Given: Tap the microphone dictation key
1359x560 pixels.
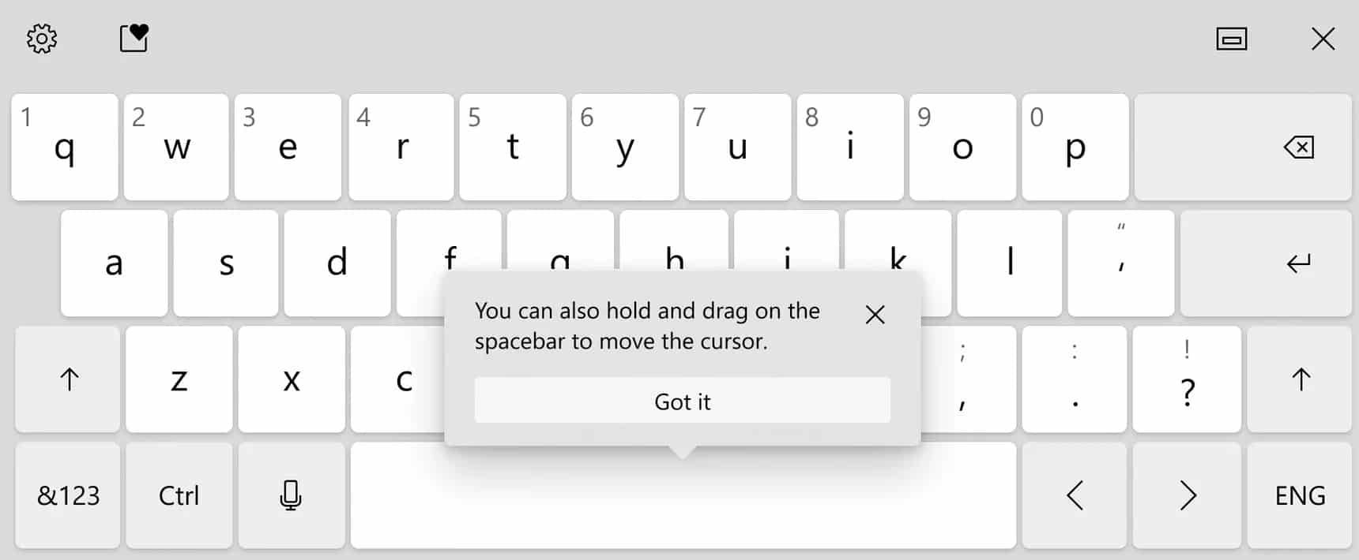Looking at the screenshot, I should click(x=291, y=495).
